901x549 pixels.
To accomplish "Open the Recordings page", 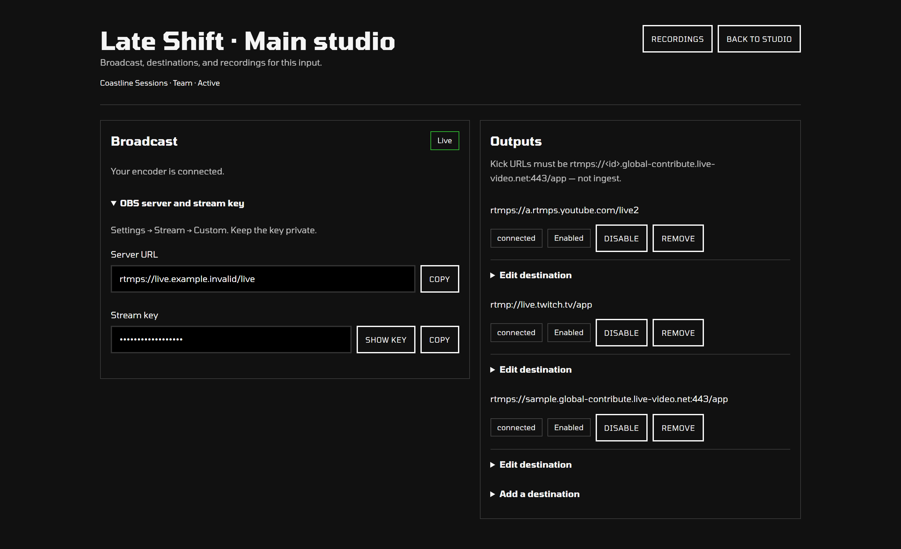I will click(677, 39).
